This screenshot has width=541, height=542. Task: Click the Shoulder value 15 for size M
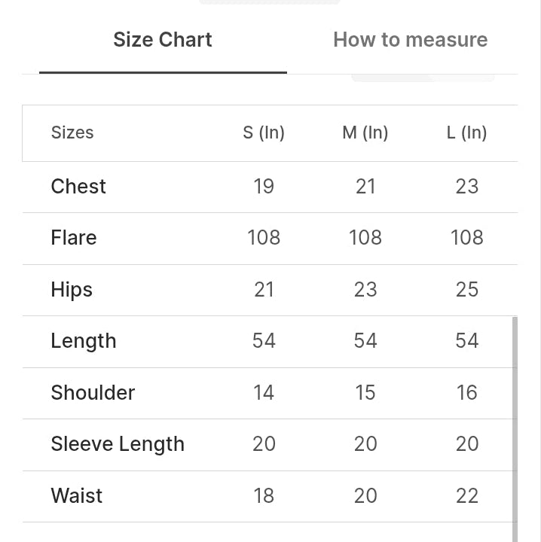pyautogui.click(x=365, y=393)
